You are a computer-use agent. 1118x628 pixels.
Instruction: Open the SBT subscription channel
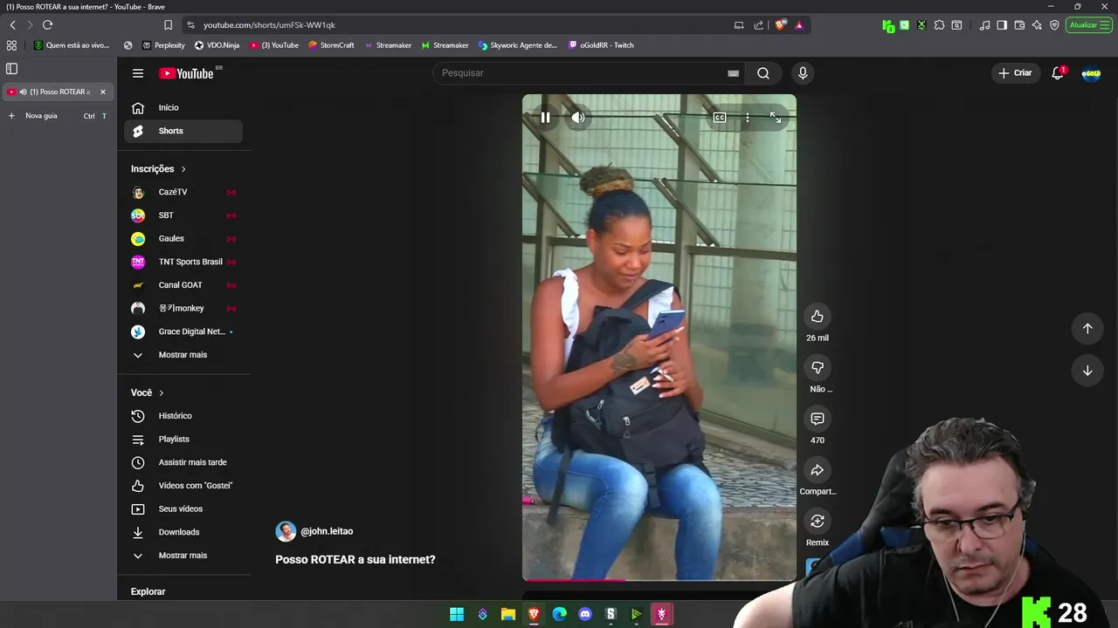183,215
